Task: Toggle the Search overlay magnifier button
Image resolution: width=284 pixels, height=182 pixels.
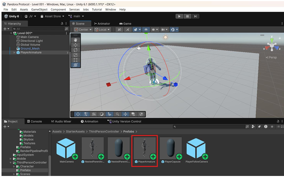Action: tap(117, 114)
